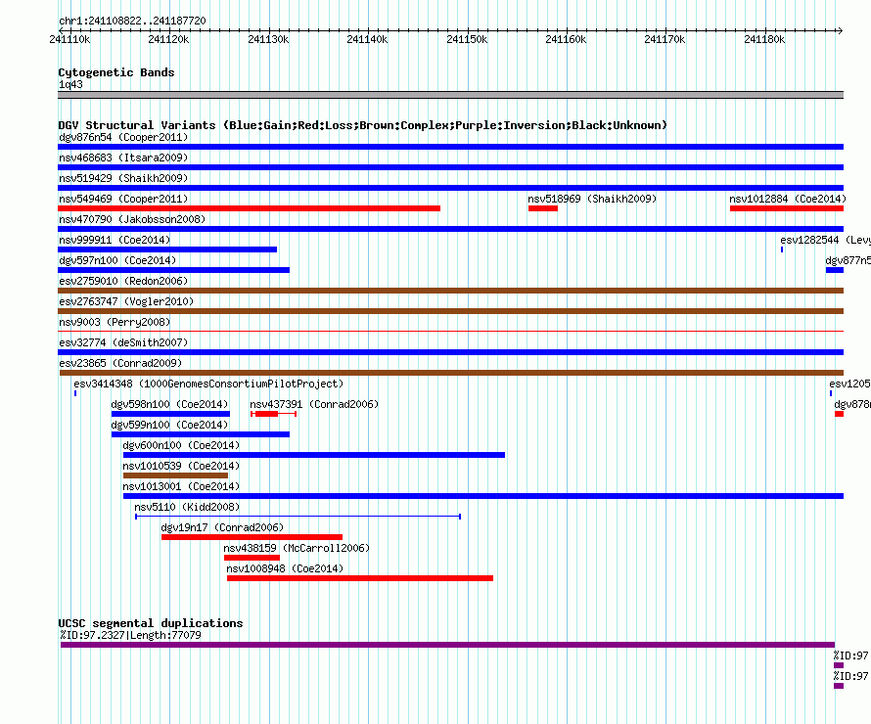Select the nsv468683 (Itsara2009) variant label
Screen dimensions: 871x724
tap(123, 158)
